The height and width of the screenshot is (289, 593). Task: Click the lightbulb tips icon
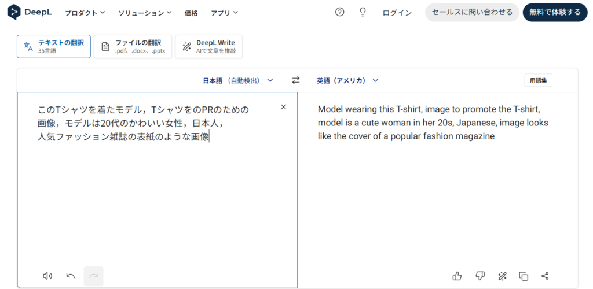pos(363,12)
